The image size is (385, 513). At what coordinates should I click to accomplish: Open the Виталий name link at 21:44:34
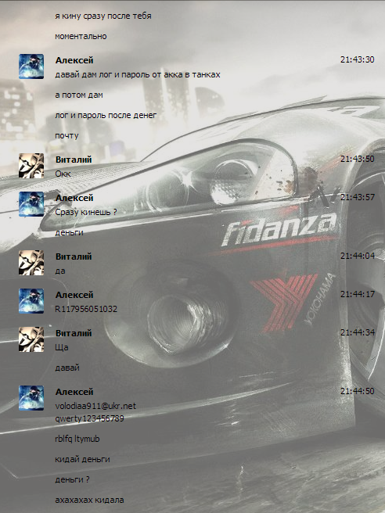(x=74, y=333)
